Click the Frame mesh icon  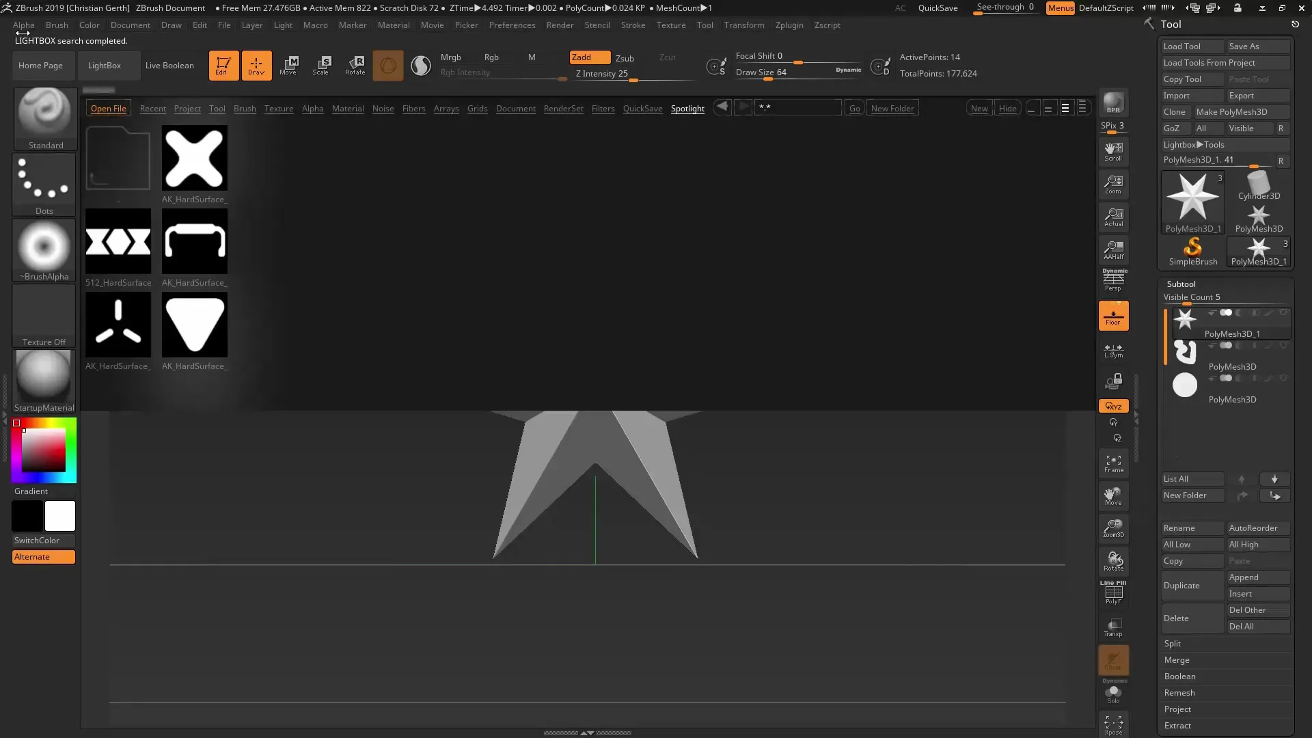(1113, 464)
